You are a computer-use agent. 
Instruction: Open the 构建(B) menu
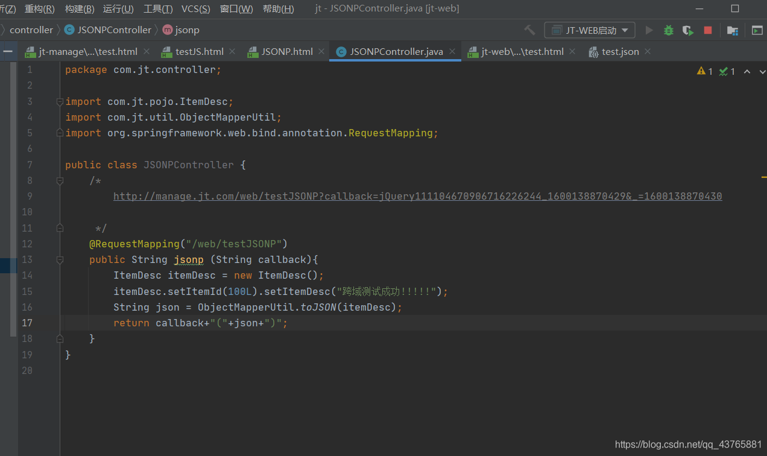79,8
